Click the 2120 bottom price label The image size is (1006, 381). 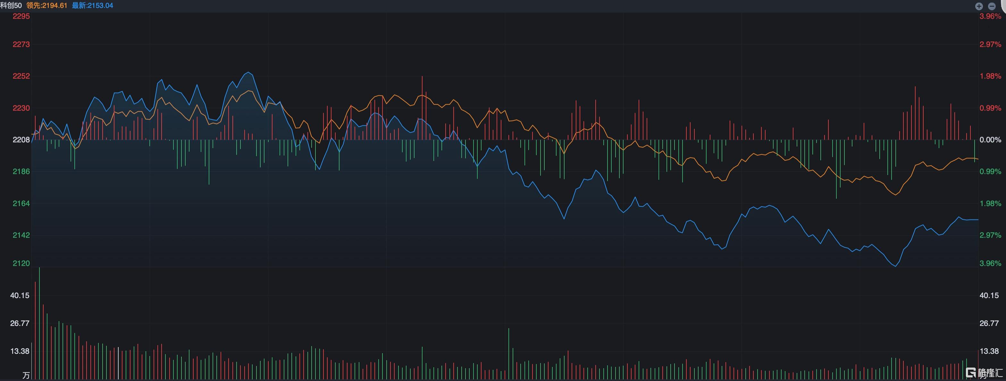(x=21, y=263)
